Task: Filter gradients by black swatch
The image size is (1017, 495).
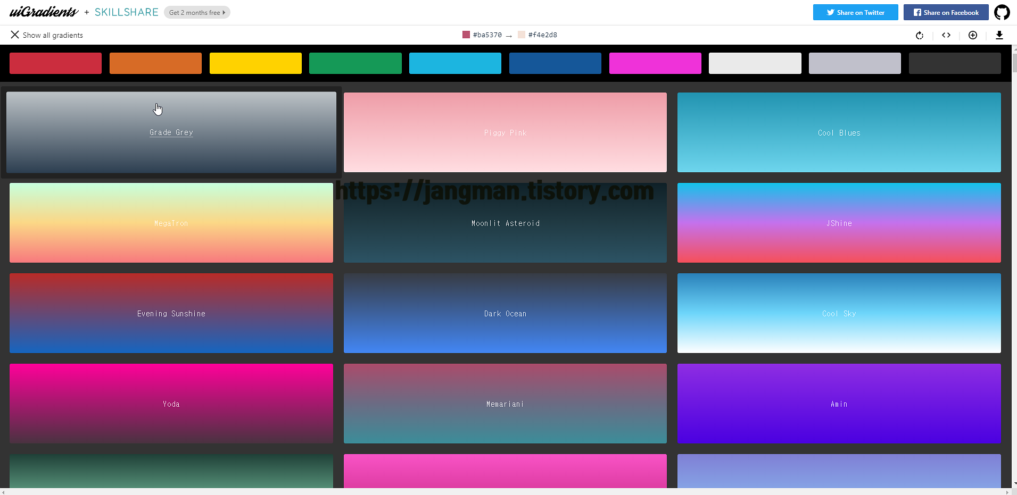Action: [x=955, y=63]
